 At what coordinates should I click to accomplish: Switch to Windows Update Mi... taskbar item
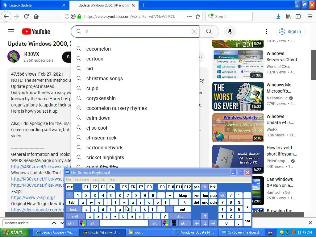tap(195, 232)
